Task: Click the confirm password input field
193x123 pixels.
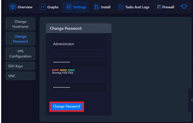Action: tap(79, 87)
